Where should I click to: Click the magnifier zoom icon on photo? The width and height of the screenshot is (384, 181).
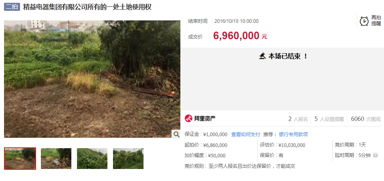tap(176, 134)
